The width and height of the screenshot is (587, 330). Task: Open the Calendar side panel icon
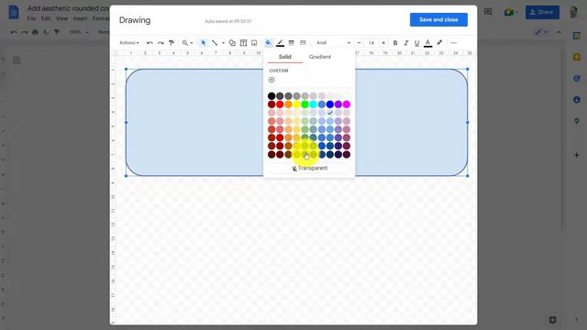point(577,36)
